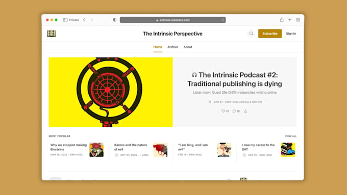Viewport: 347px width, 195px height.
Task: Click the 'MOST POPULAR' section heading
Action: 59,136
